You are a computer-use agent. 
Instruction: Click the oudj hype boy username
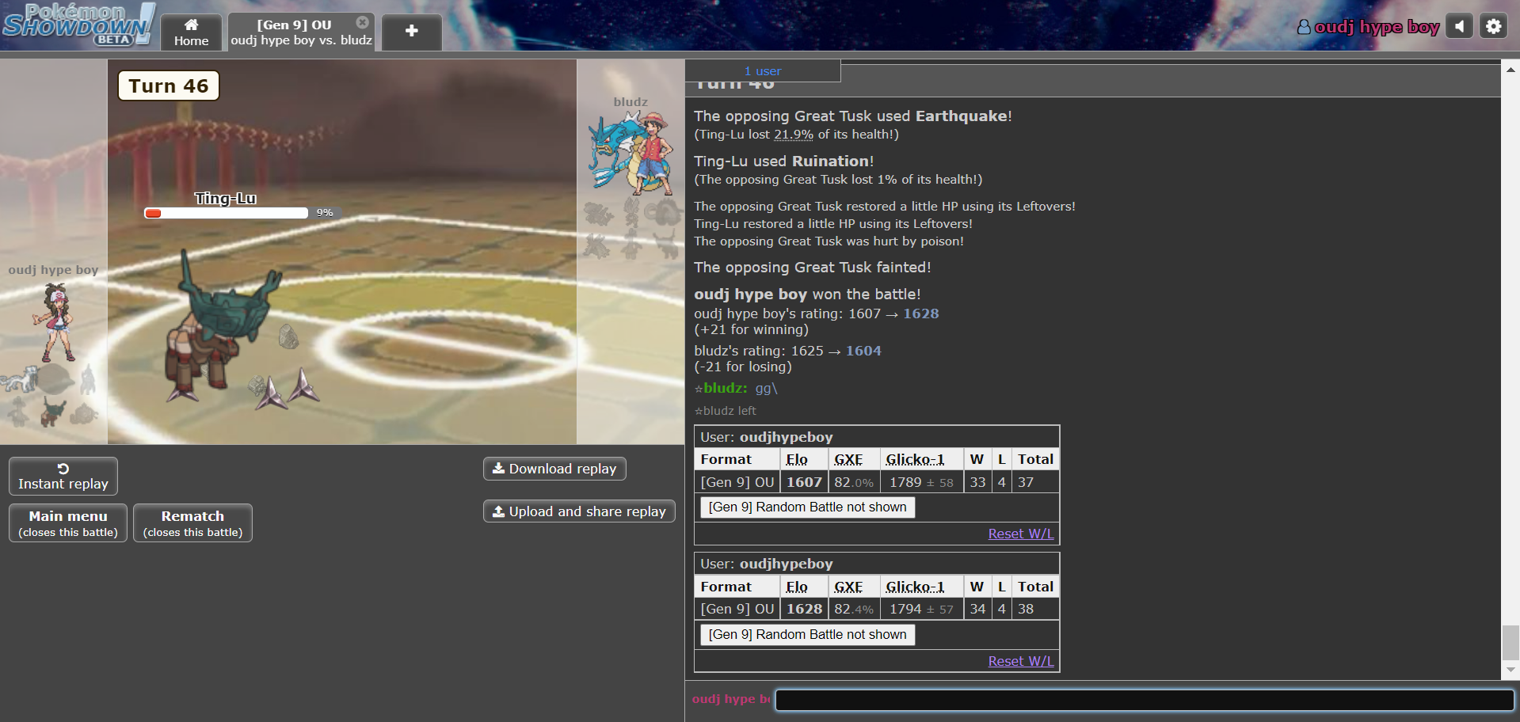tap(1368, 27)
